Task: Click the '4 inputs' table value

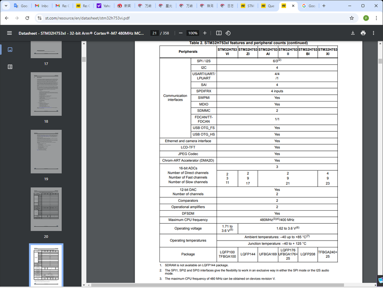Action: pyautogui.click(x=277, y=91)
